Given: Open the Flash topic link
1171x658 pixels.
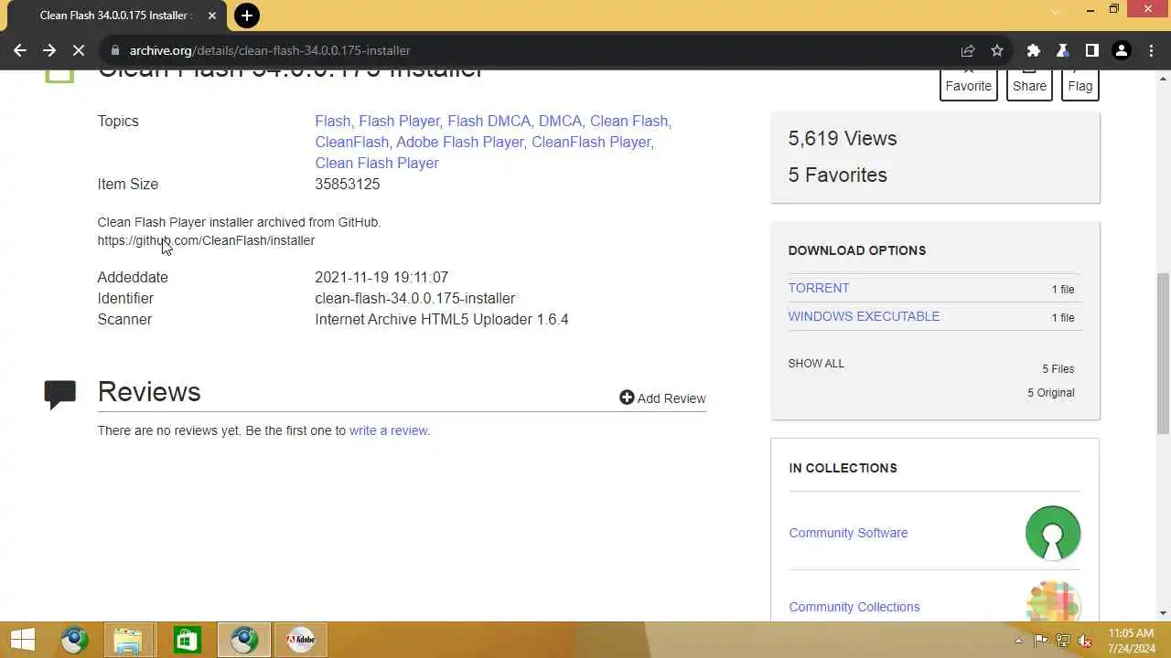Looking at the screenshot, I should click(x=334, y=121).
